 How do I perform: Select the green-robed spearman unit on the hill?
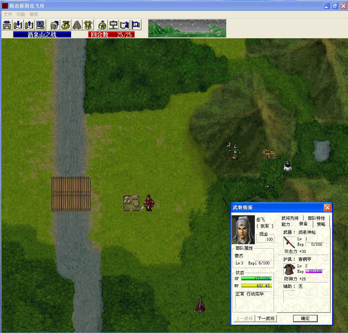tap(234, 151)
